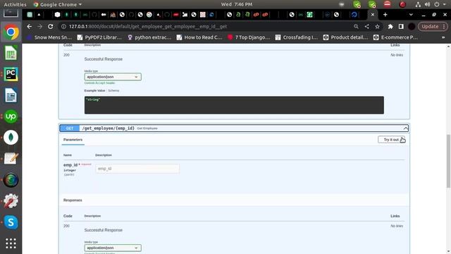Image resolution: width=451 pixels, height=254 pixels.
Task: Open the globe lens app in dock
Action: [x=11, y=180]
